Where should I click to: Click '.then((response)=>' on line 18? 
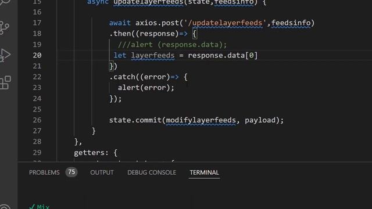[x=148, y=34]
